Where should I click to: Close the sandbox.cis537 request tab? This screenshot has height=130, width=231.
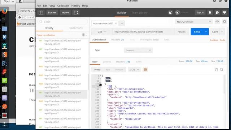click(116, 23)
